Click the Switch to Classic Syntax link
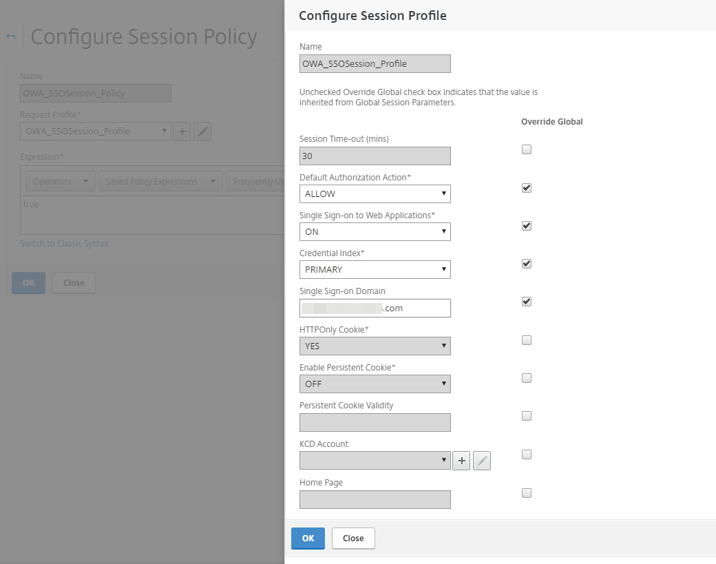716x564 pixels. point(64,244)
